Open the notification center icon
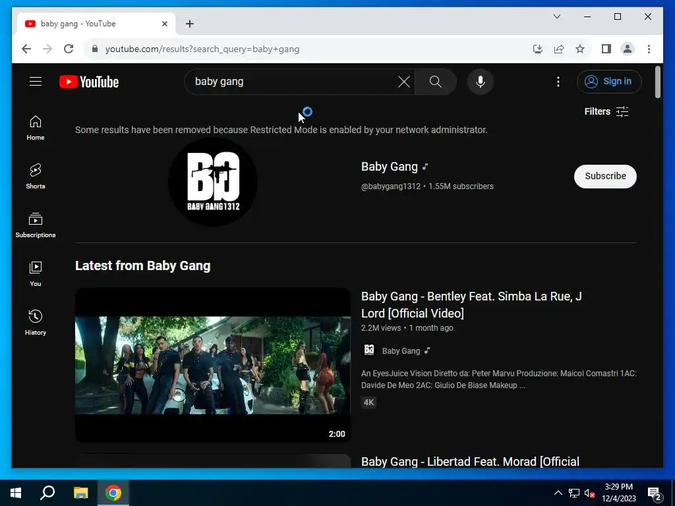675x506 pixels. (654, 493)
